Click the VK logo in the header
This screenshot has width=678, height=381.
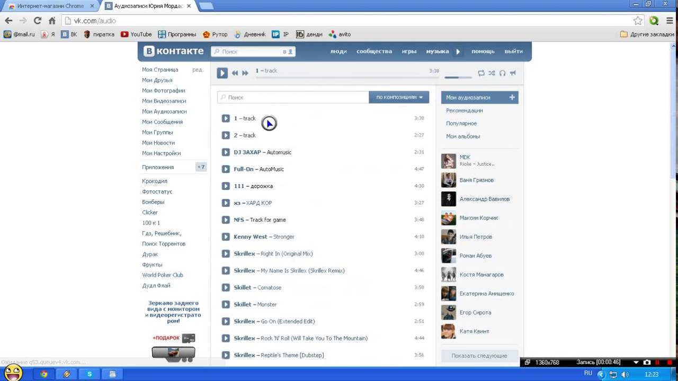[174, 51]
